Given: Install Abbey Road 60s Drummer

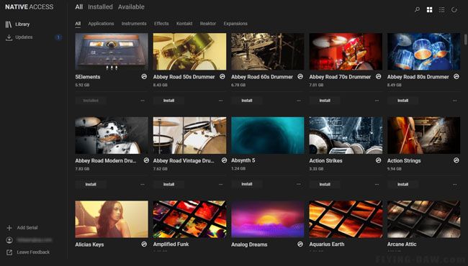Looking at the screenshot, I should pyautogui.click(x=247, y=101).
